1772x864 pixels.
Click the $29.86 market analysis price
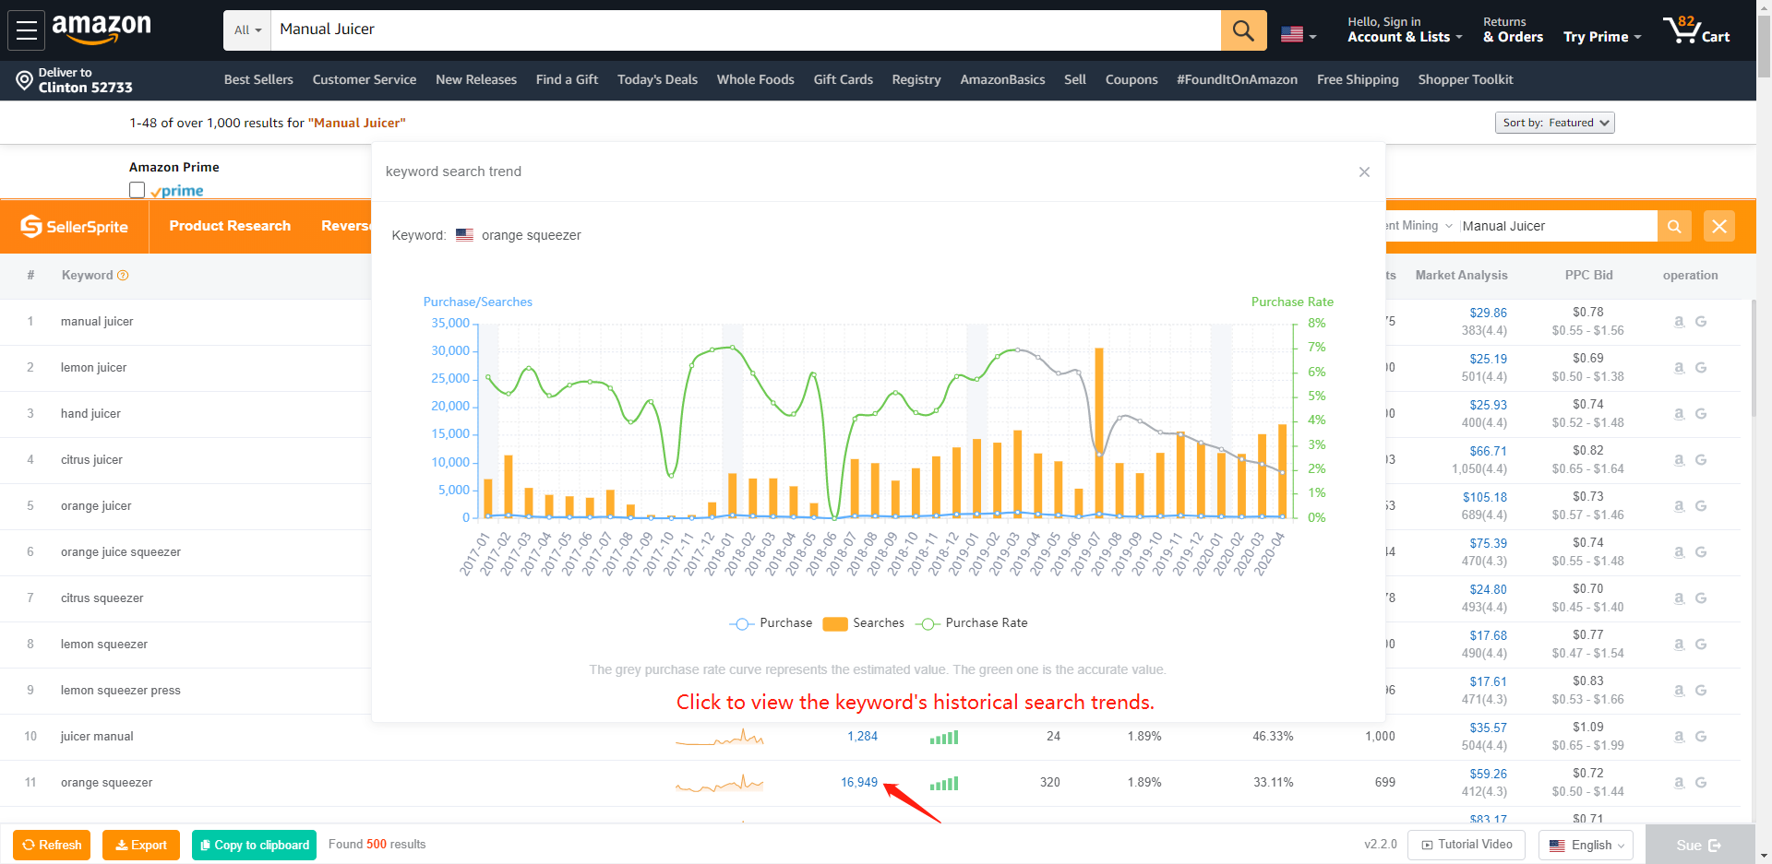1488,314
